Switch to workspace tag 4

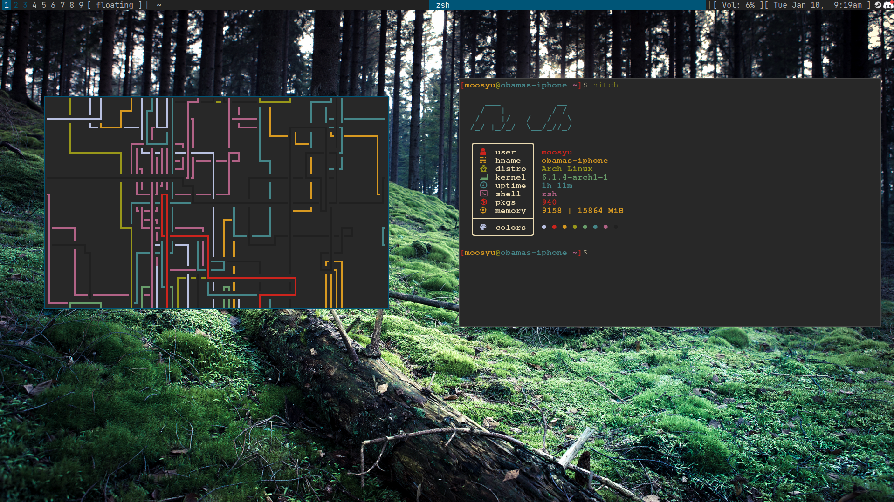coord(34,5)
